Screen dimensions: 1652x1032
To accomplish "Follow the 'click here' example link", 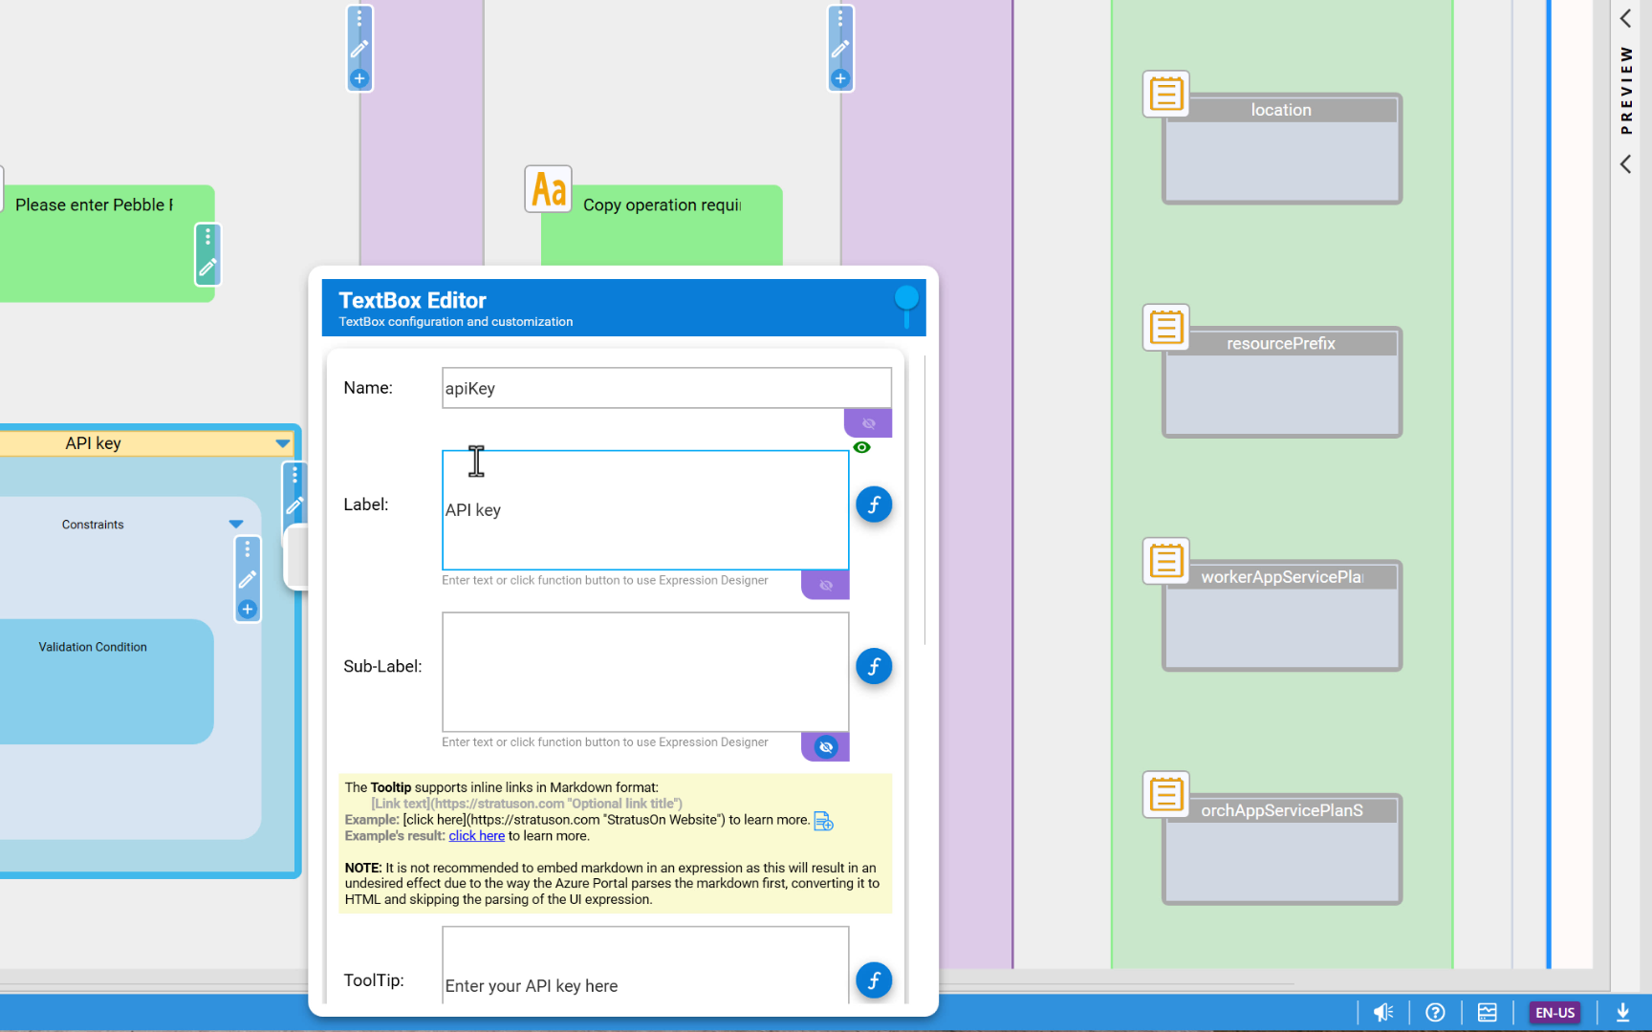I will point(476,836).
